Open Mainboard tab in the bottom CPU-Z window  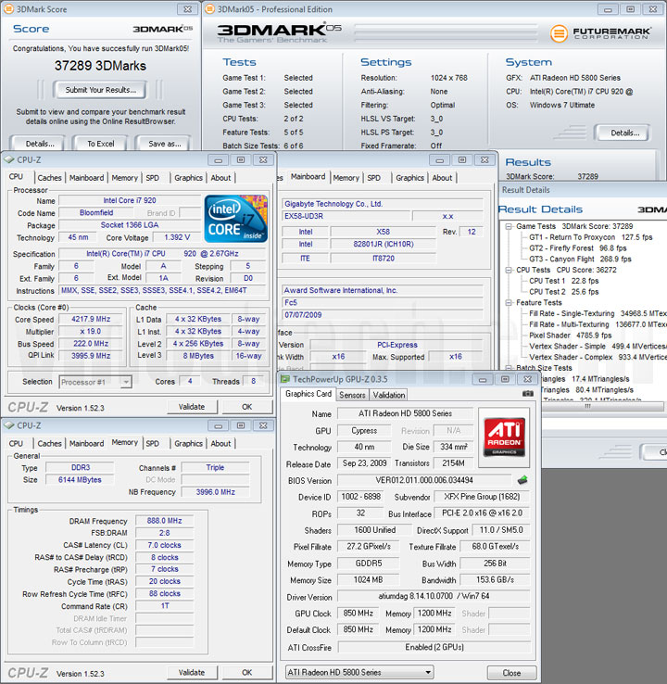87,443
